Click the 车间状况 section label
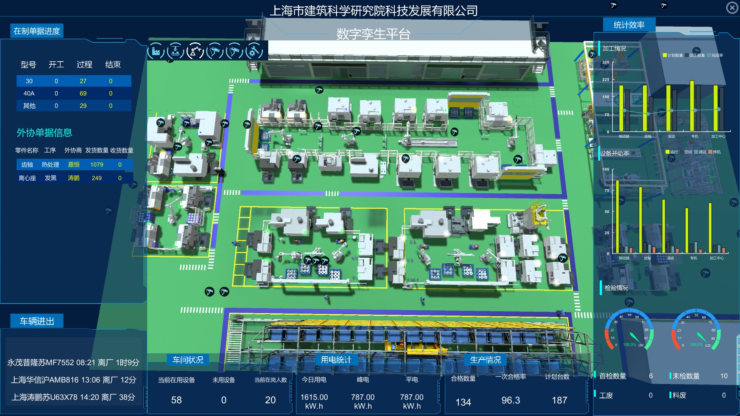 coord(188,360)
